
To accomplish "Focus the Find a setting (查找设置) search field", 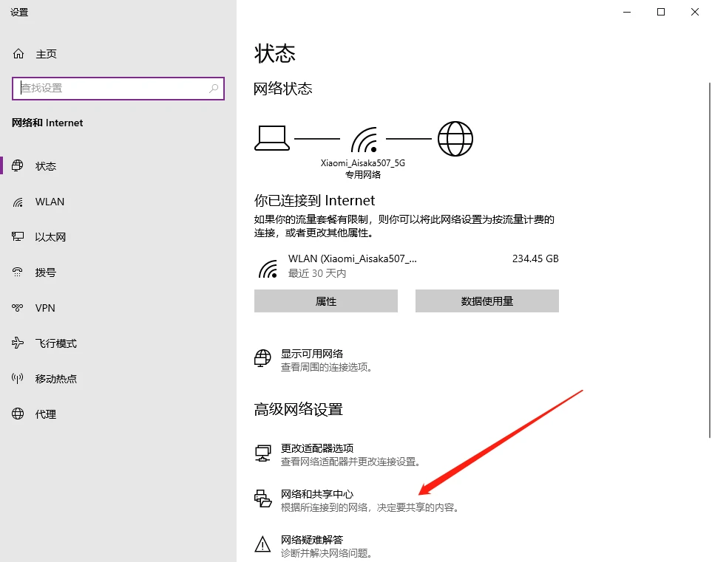I will (x=111, y=88).
